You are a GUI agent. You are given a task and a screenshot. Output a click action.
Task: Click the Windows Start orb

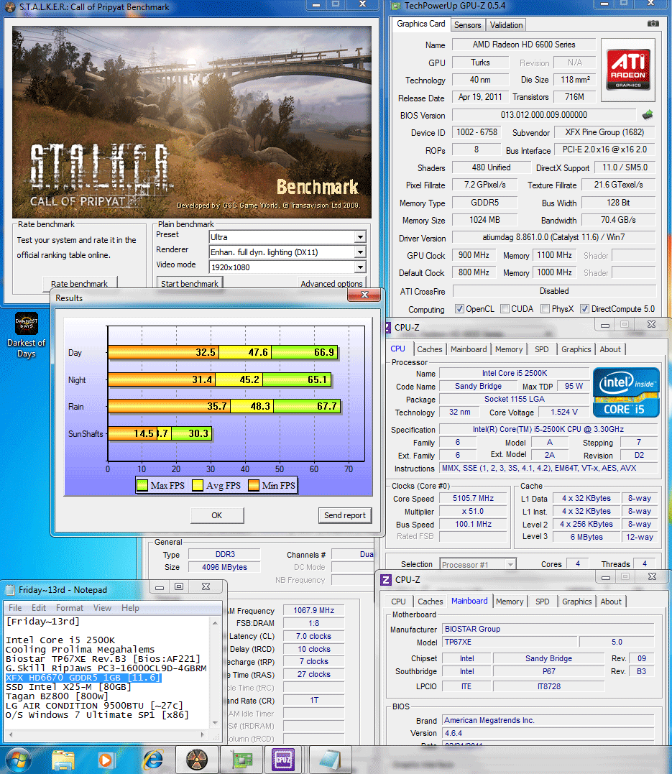(18, 760)
